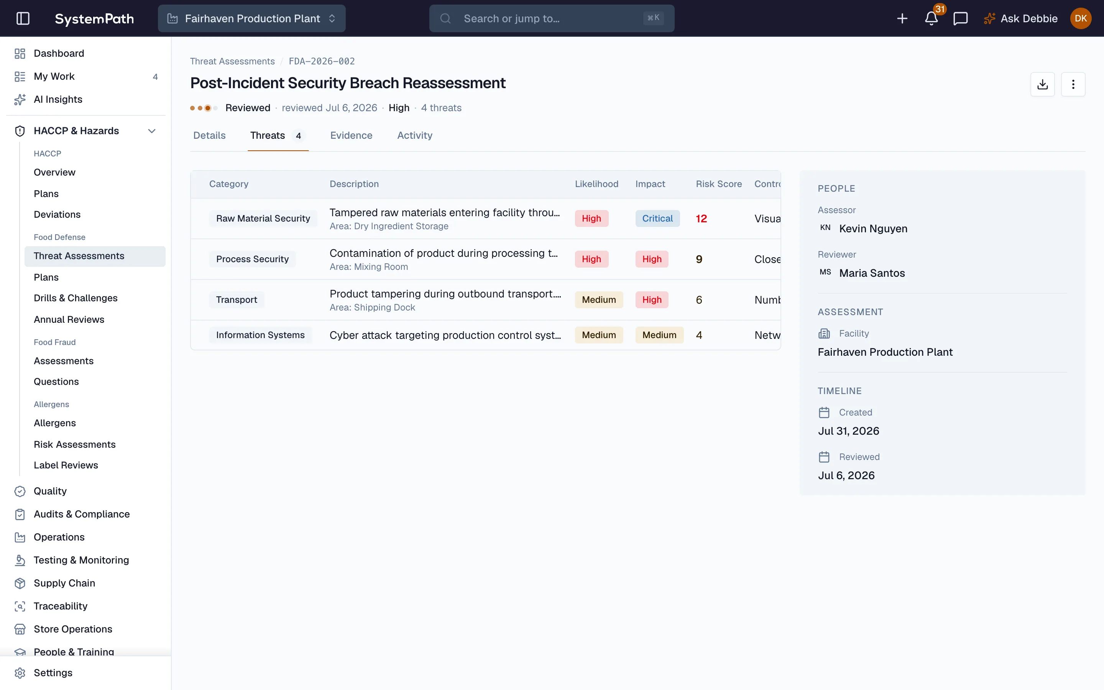Click the My Work list icon

(20, 76)
